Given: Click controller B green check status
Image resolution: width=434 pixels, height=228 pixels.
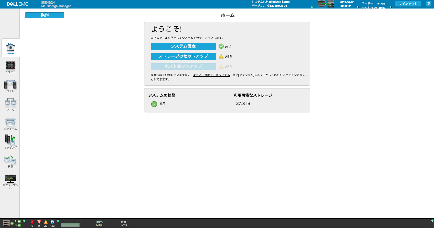Looking at the screenshot, I should tap(19, 225).
